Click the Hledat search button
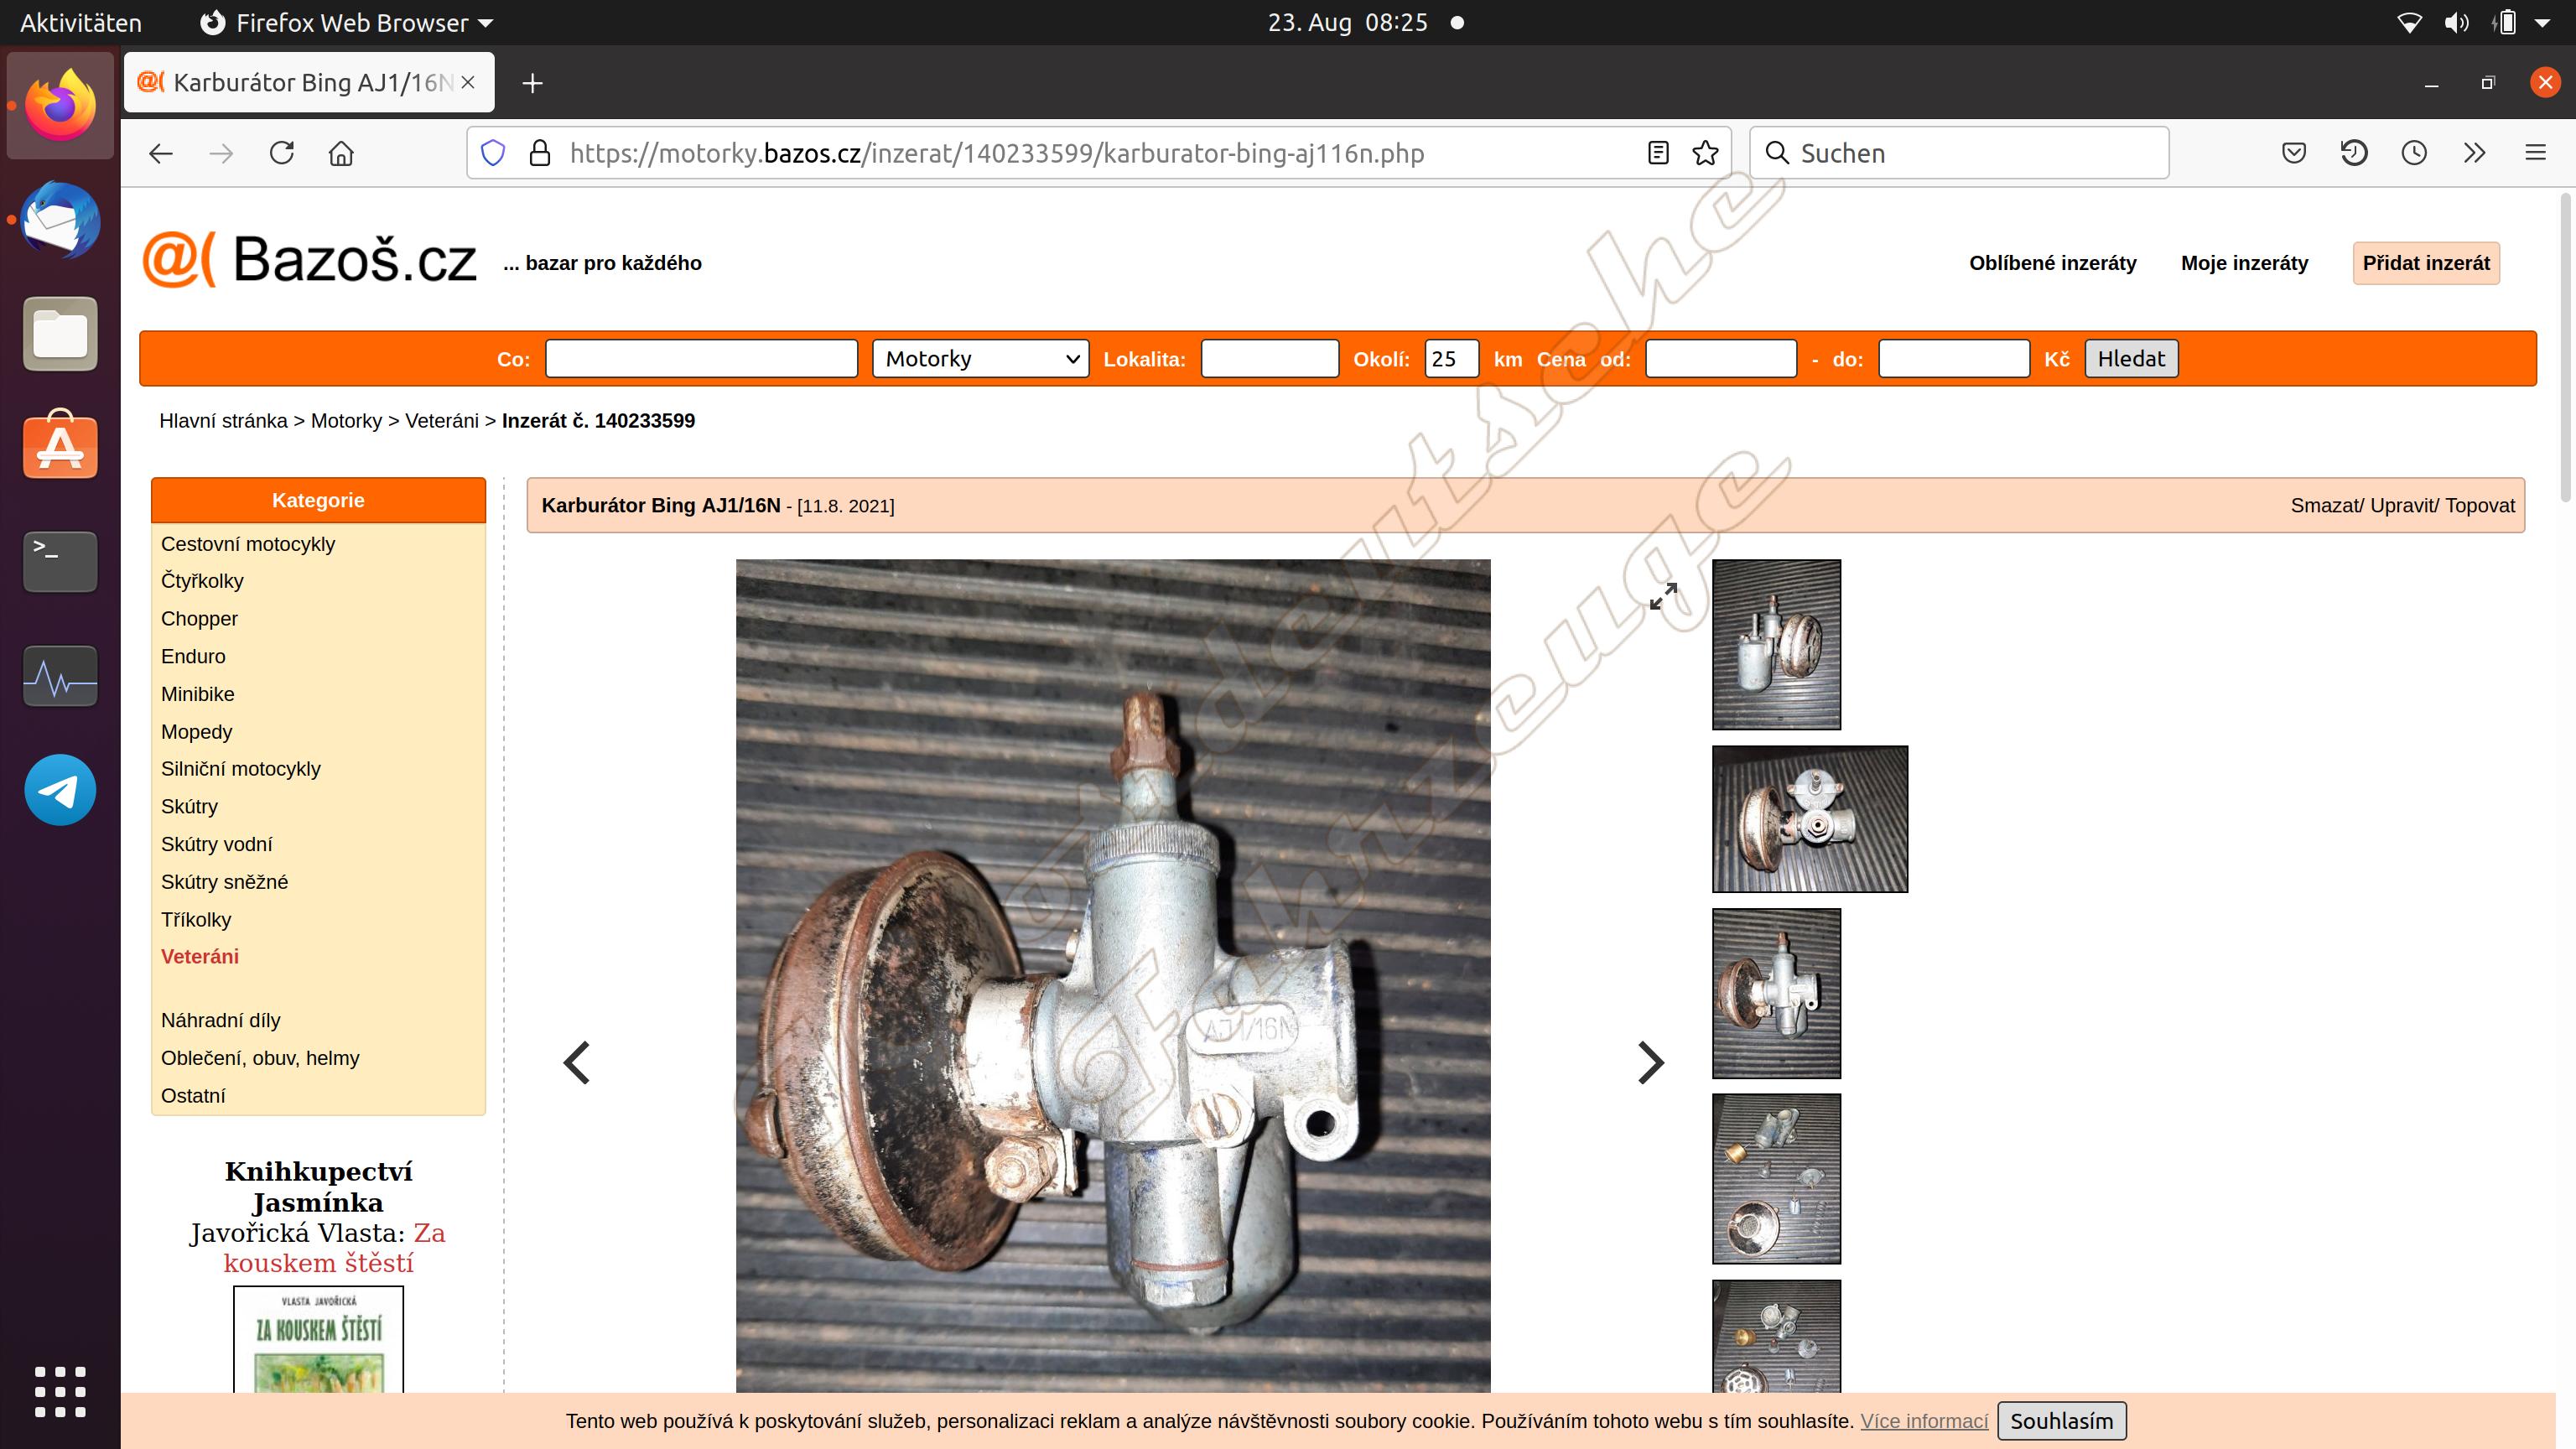Viewport: 2576px width, 1449px height. [2131, 358]
